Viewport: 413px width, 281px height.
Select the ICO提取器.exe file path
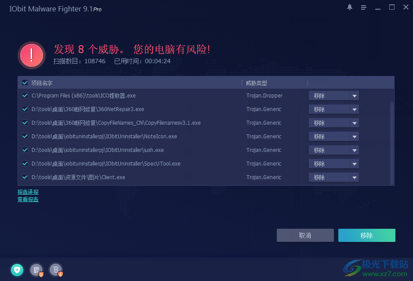(83, 96)
